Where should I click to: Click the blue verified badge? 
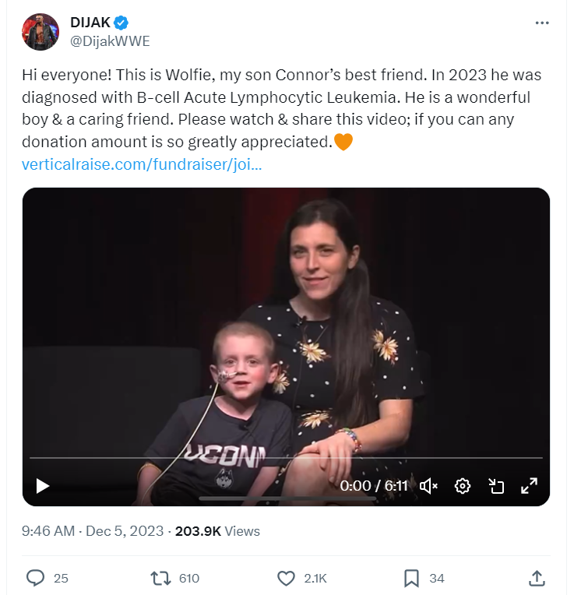tap(122, 23)
